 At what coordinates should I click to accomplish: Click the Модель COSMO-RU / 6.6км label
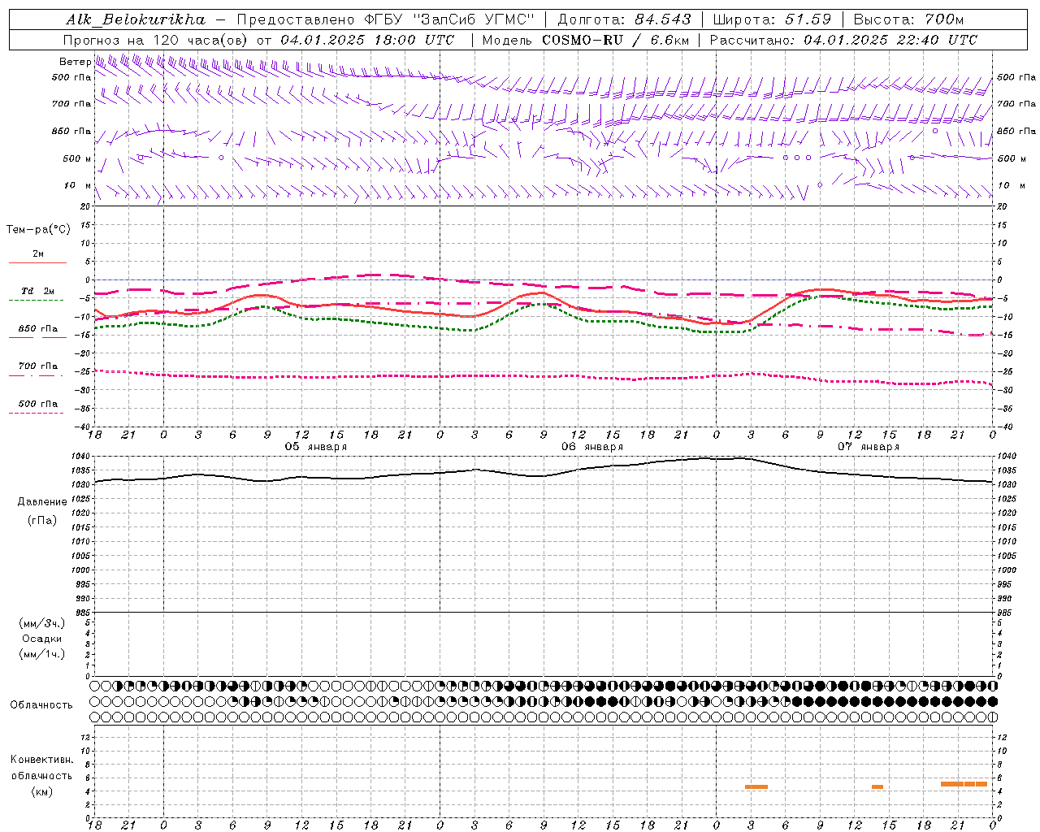586,40
